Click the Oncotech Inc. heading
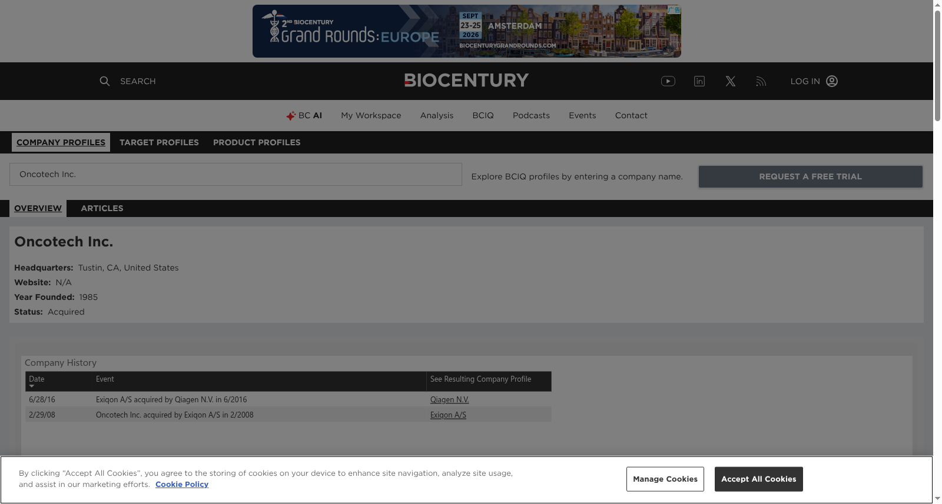Viewport: 942px width, 504px height. point(64,242)
